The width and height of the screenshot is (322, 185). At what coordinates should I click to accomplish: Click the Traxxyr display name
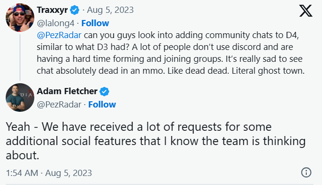(52, 10)
